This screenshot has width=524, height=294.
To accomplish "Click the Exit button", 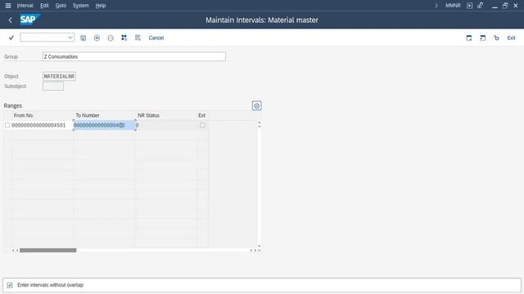I will tap(511, 38).
